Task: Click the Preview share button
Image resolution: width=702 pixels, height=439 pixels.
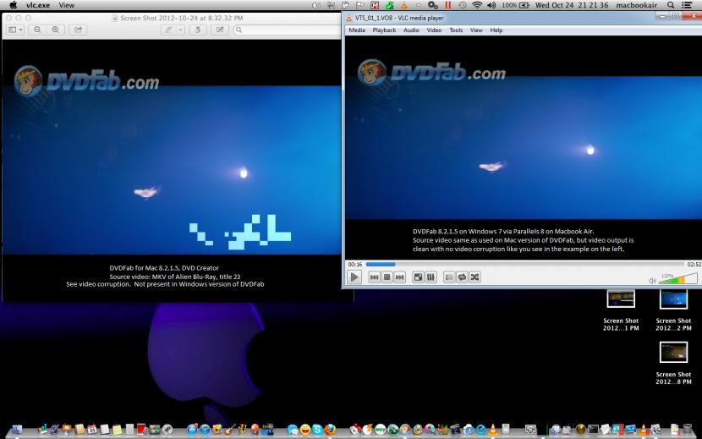Action: (79, 30)
